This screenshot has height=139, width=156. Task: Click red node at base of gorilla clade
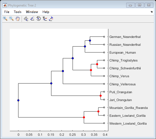click(x=84, y=117)
